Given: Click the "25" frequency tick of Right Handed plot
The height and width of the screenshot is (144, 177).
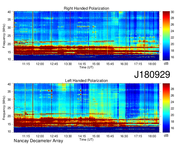Looking at the screenshot, I should click(x=9, y=36).
